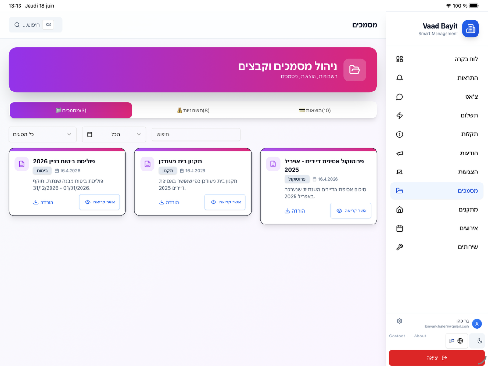This screenshot has height=366, width=488.
Task: Download the תקנון בית מעודכן document
Action: point(169,202)
